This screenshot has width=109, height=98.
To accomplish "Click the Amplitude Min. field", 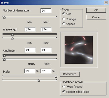I will coord(30,50).
